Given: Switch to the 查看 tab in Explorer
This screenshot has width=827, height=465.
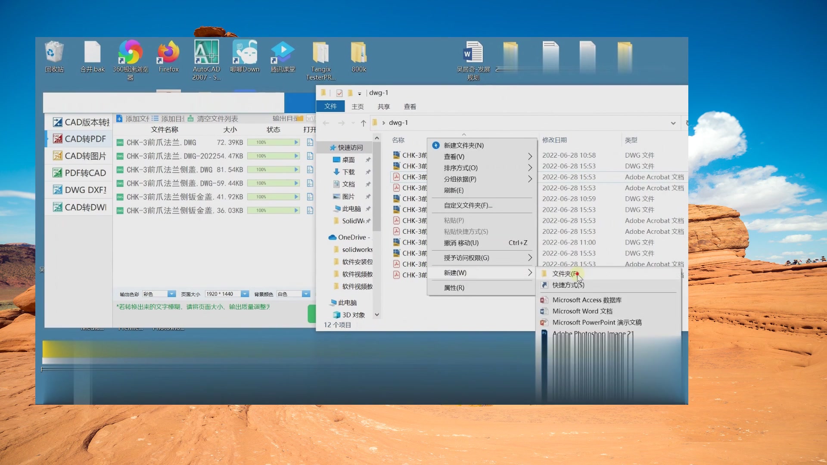Looking at the screenshot, I should point(410,106).
